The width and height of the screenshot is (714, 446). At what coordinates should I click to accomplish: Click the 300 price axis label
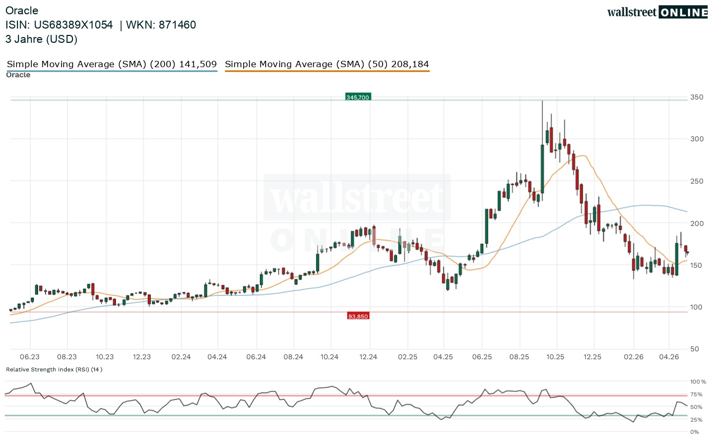[696, 139]
